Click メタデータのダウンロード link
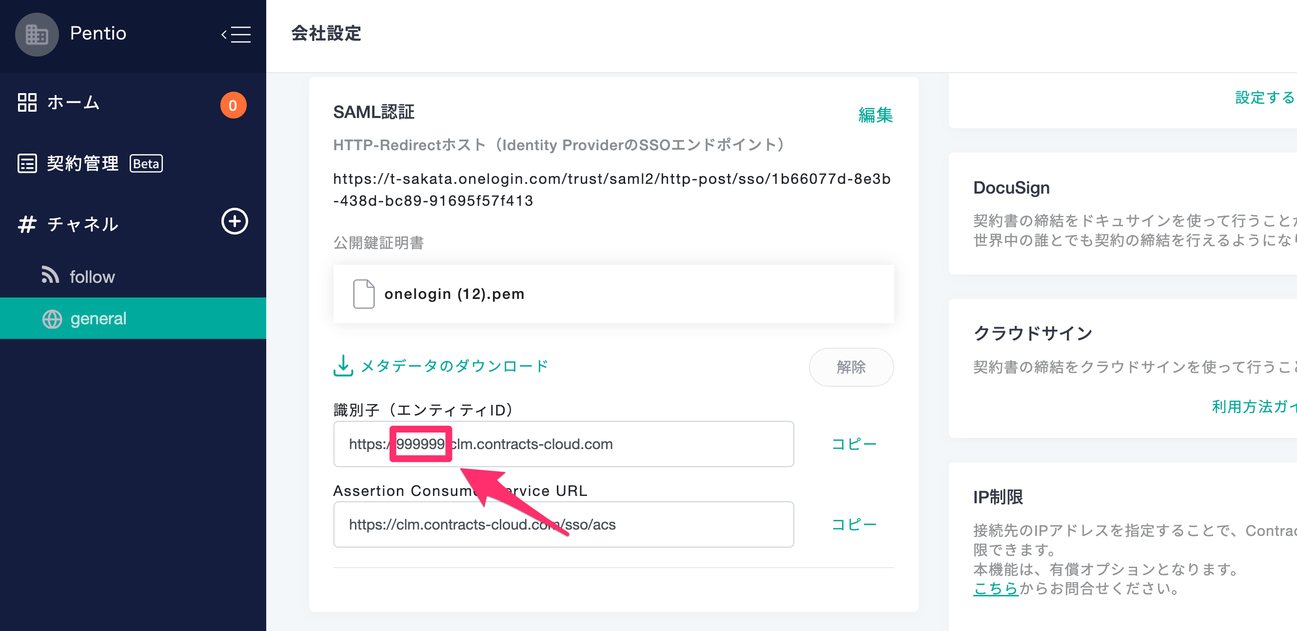Viewport: 1297px width, 631px height. pyautogui.click(x=454, y=366)
